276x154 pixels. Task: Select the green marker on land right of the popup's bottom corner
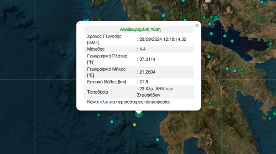[210, 103]
